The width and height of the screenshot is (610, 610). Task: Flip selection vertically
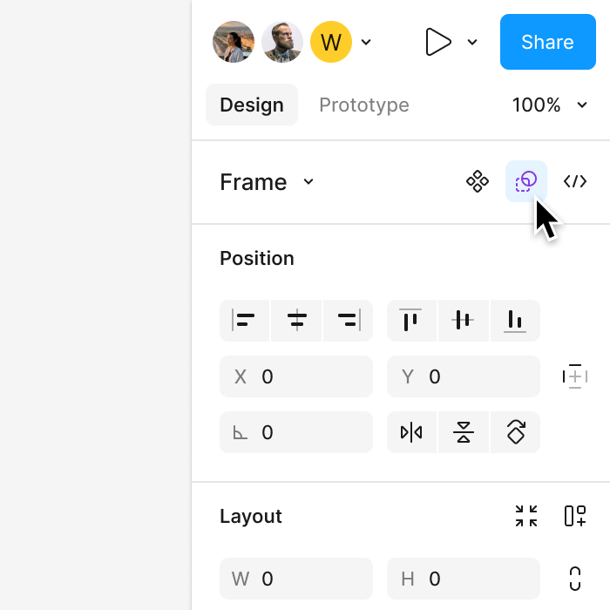[464, 432]
